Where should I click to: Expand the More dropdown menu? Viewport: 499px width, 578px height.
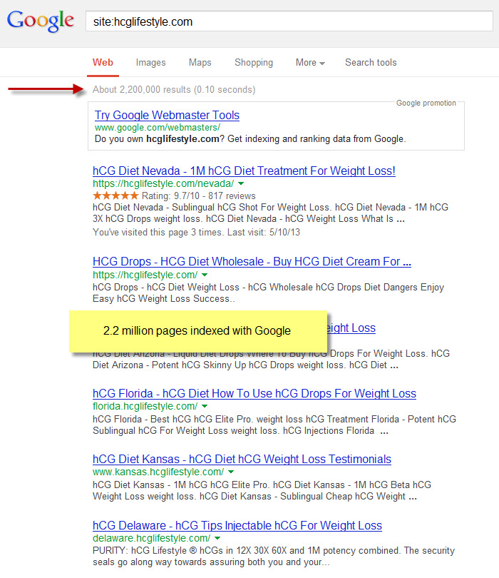tap(310, 63)
